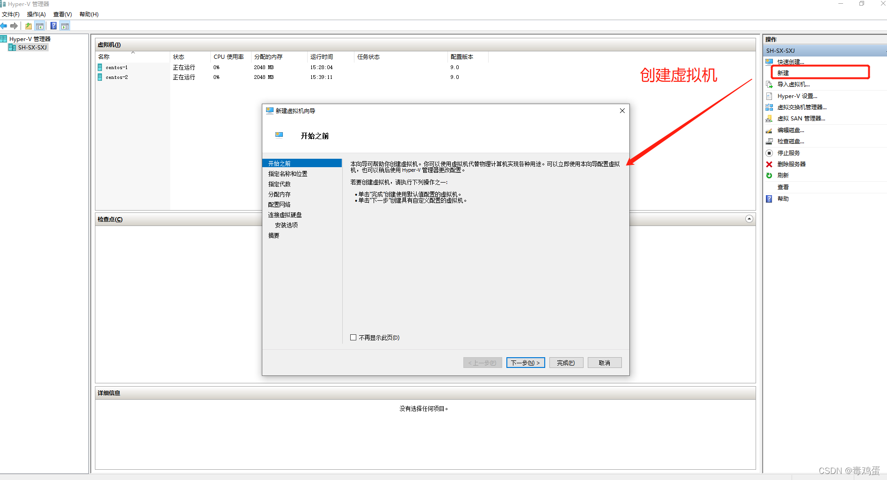
Task: Click the 检查磁盘 icon
Action: (x=769, y=141)
